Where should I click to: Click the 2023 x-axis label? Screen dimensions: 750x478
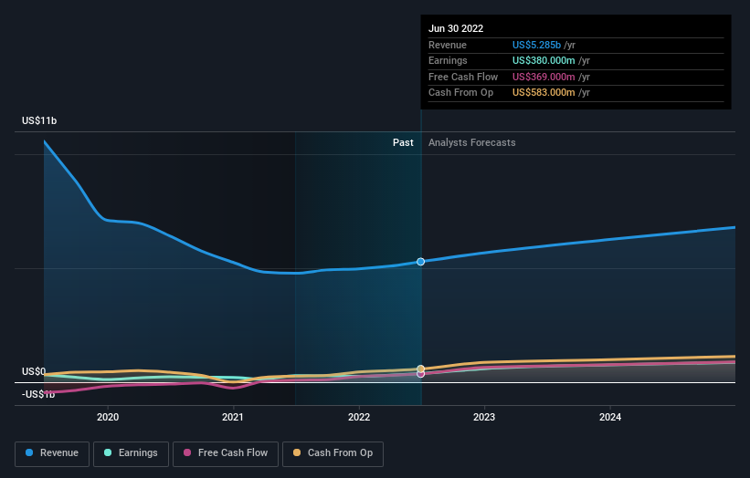(x=484, y=418)
